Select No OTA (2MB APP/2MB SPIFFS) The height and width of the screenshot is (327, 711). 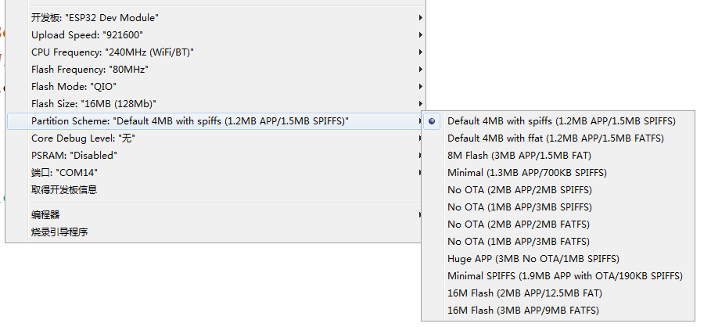558,190
